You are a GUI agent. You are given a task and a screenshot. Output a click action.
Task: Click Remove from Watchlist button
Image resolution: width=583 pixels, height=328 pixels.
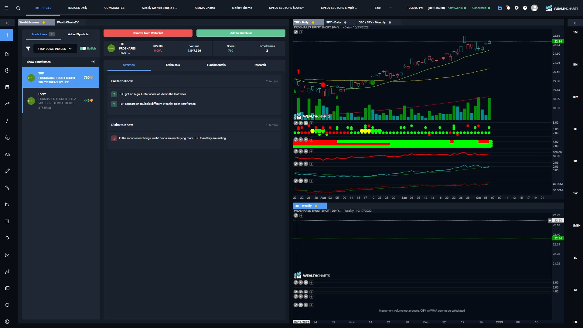click(148, 33)
